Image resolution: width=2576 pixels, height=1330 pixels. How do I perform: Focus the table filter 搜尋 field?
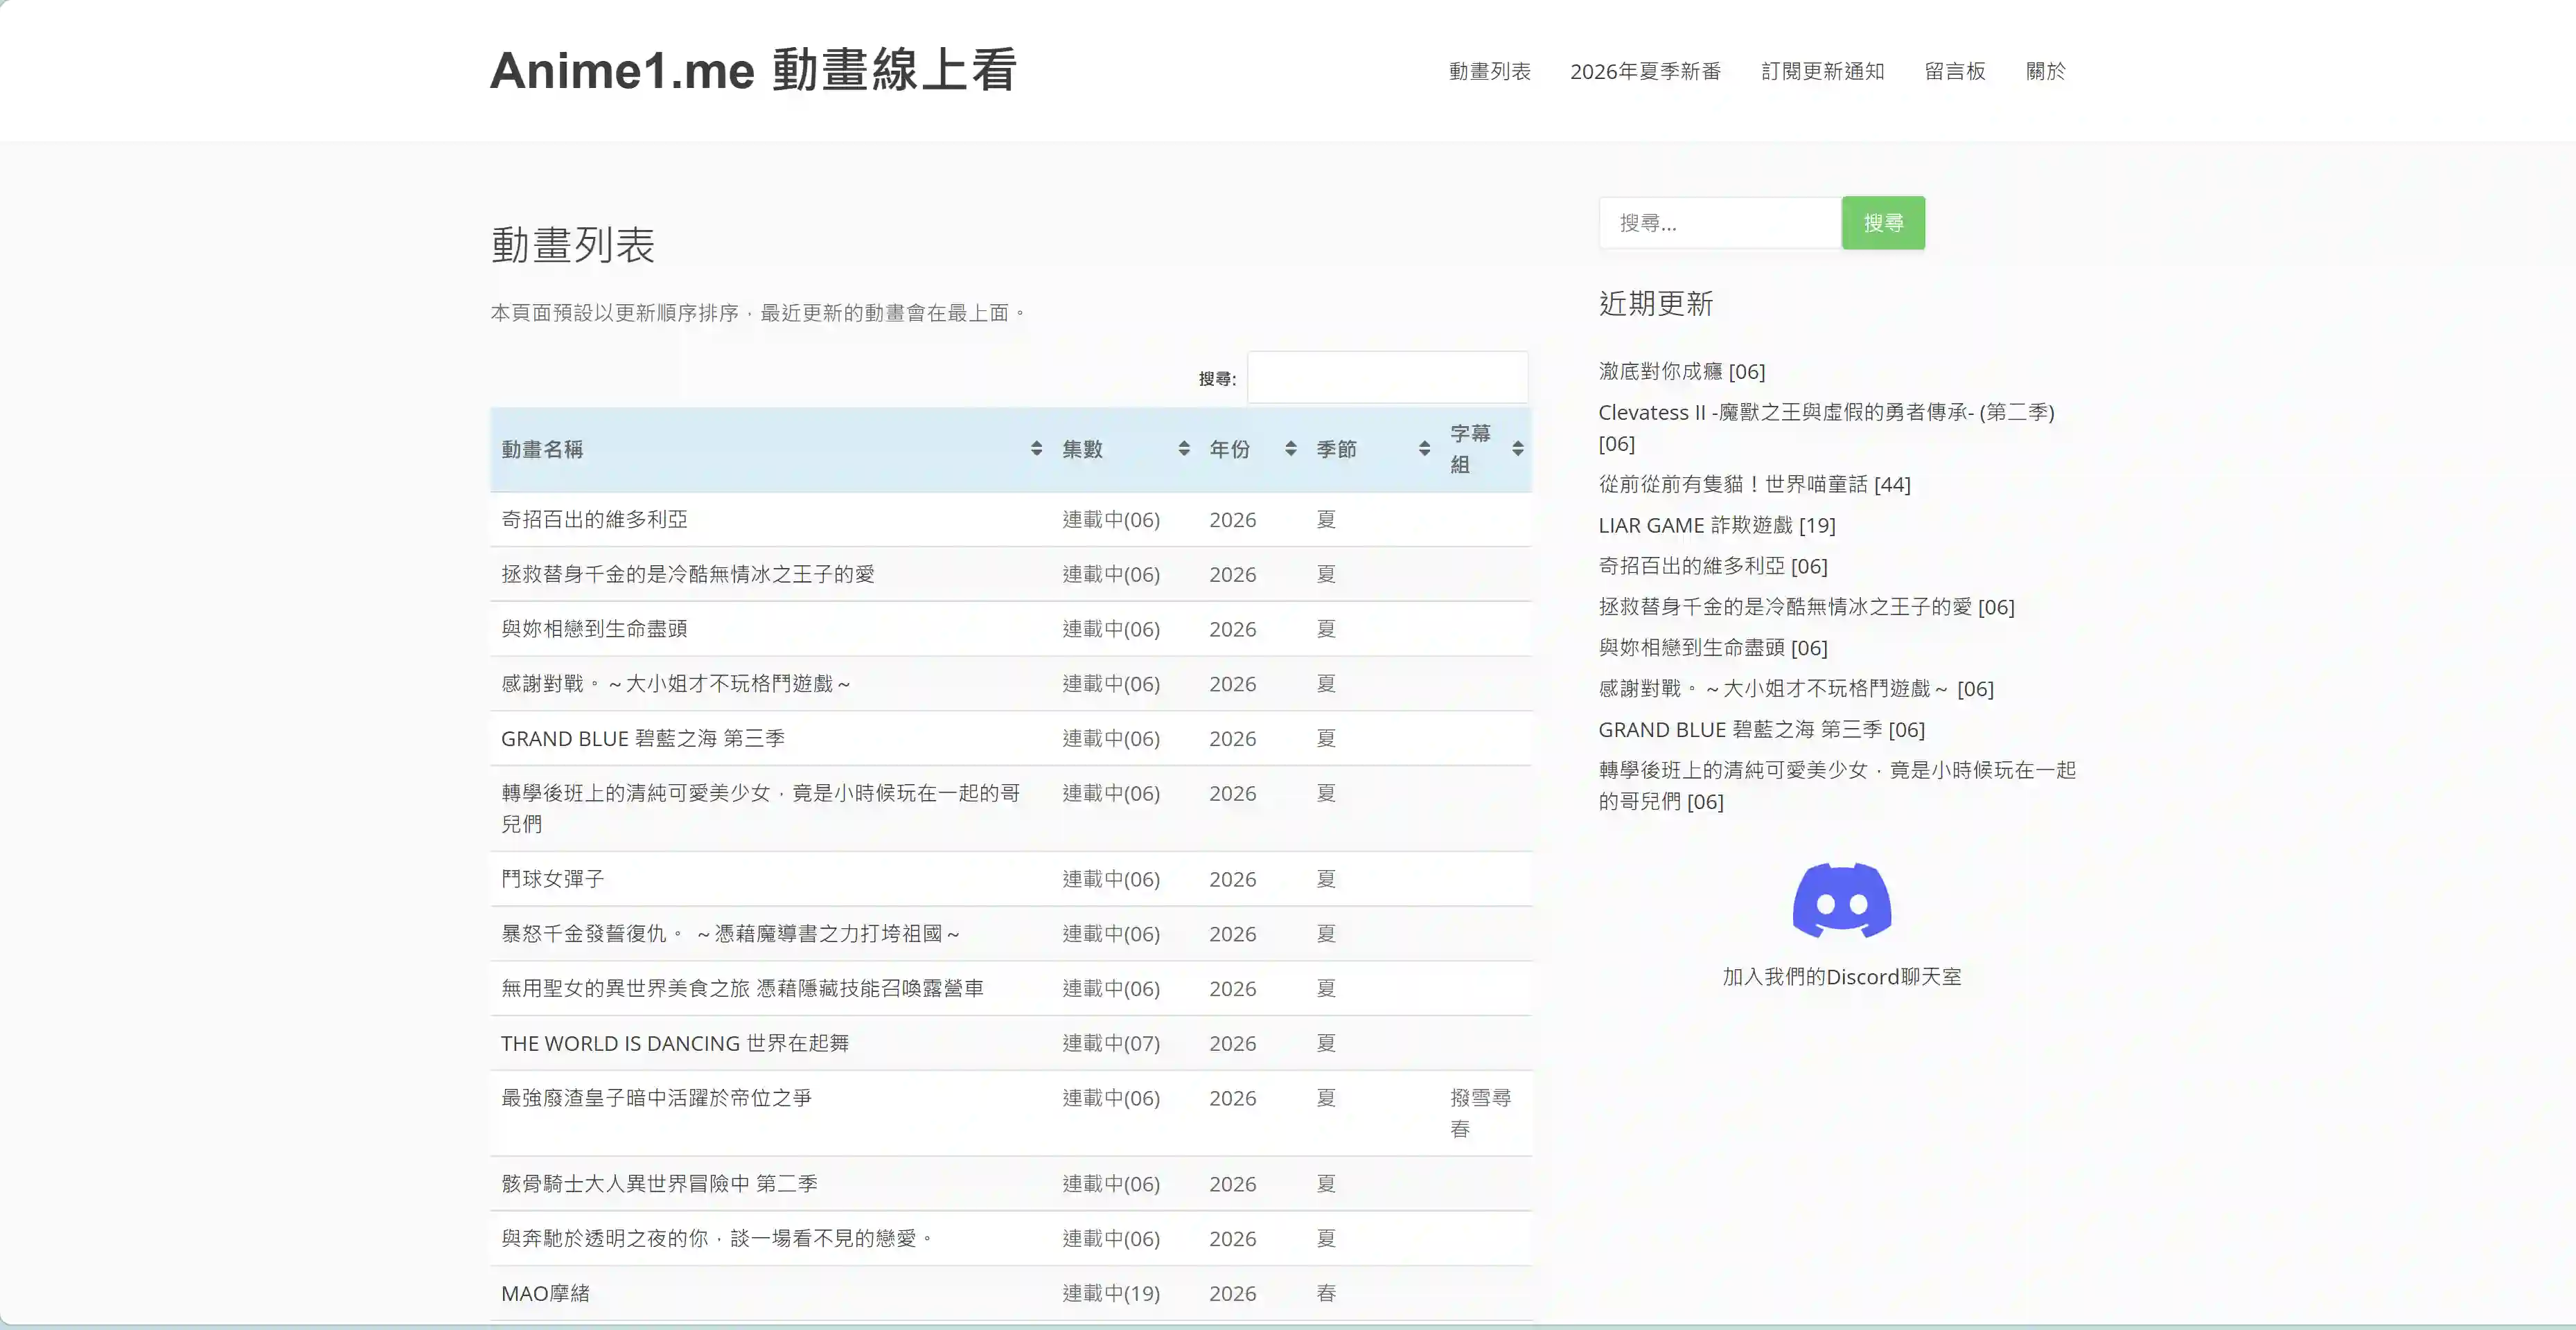tap(1387, 377)
